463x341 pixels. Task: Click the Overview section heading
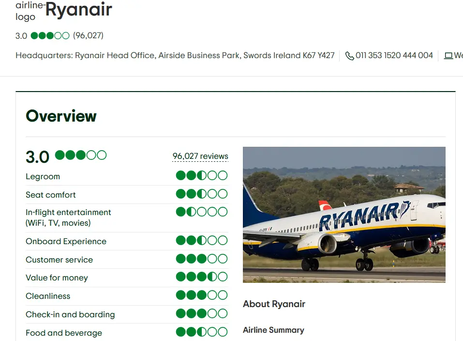(x=61, y=116)
